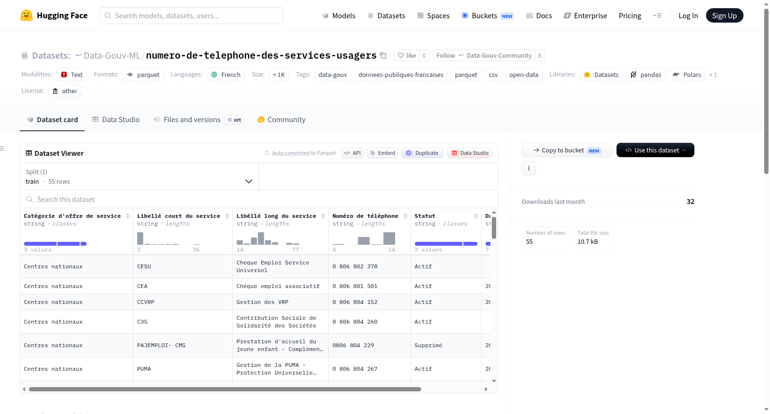The image size is (770, 414).
Task: Switch to the Dataset card tab
Action: (52, 120)
